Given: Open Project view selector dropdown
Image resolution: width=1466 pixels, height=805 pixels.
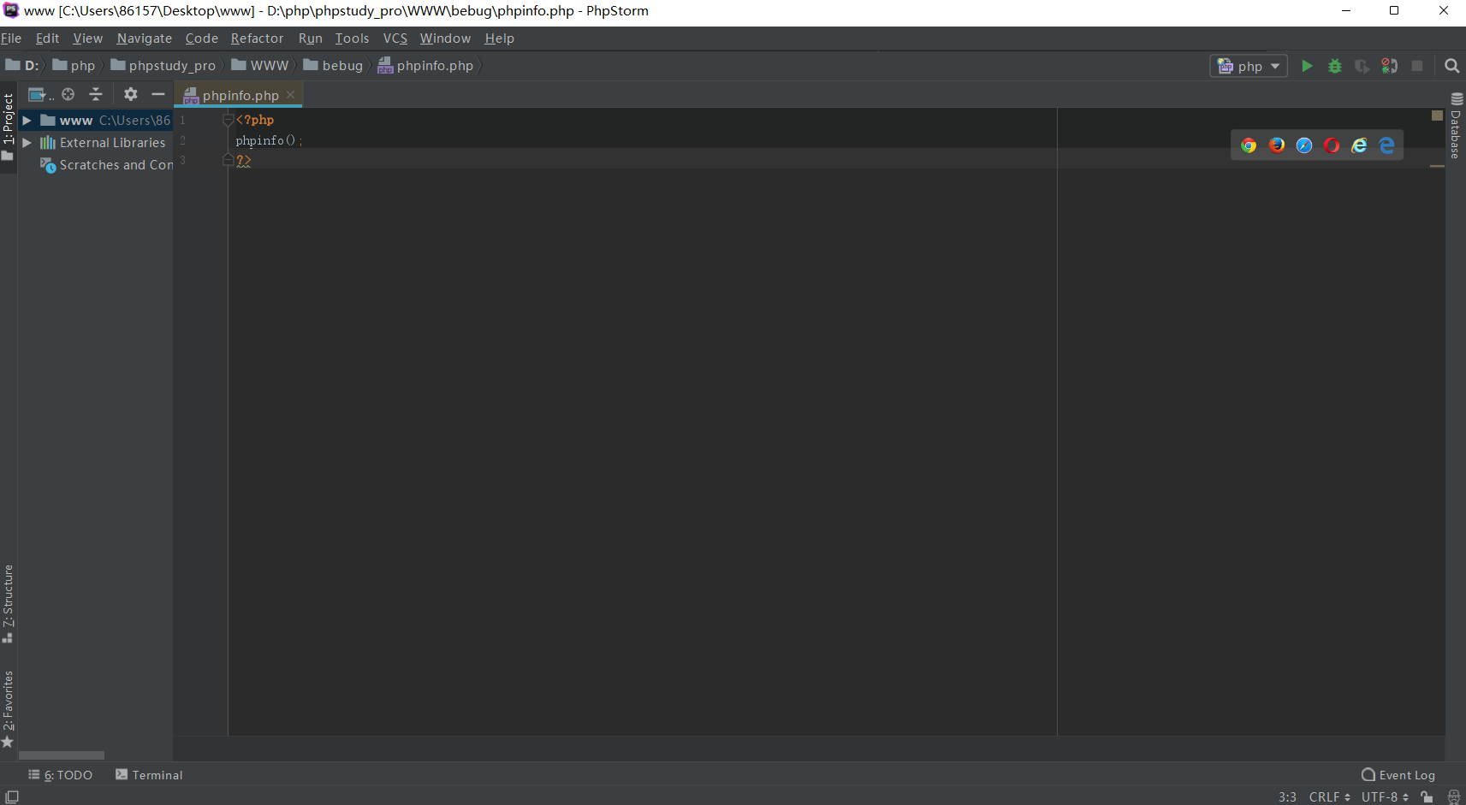Looking at the screenshot, I should click(40, 94).
